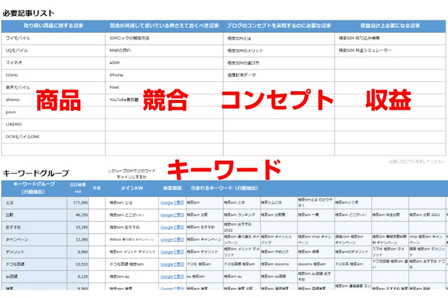This screenshot has height=298, width=448.
Task: Select the 格安sim docomo keyword cell
Action: point(279,264)
